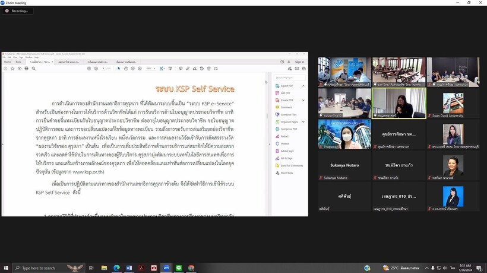The width and height of the screenshot is (487, 273).
Task: Open Microsoft Word from the taskbar
Action: click(129, 268)
